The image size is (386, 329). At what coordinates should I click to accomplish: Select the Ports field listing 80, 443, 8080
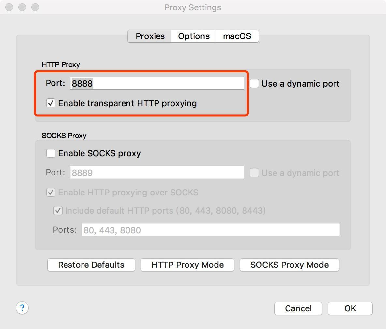[211, 229]
